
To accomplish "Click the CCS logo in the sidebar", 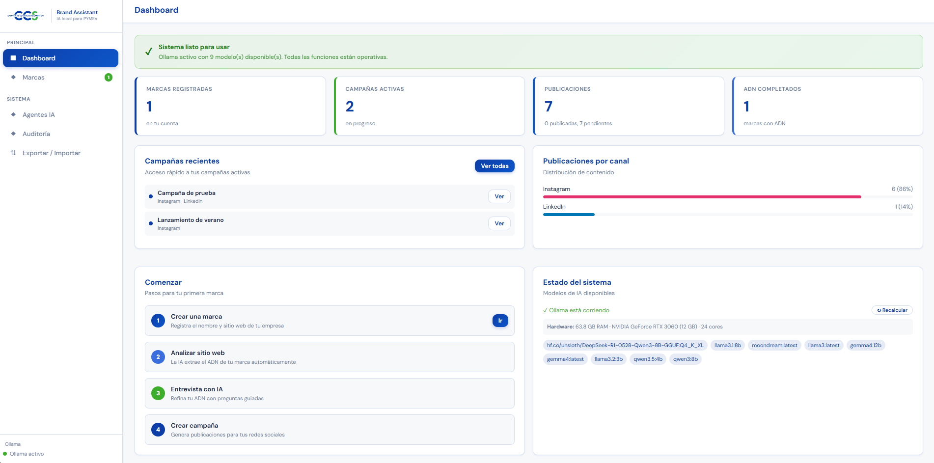I will [26, 16].
